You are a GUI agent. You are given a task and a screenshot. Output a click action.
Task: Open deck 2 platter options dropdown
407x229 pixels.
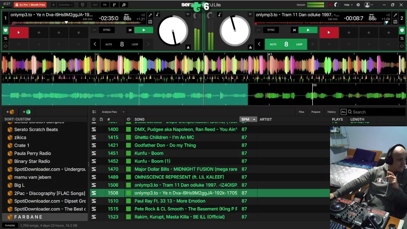click(250, 15)
